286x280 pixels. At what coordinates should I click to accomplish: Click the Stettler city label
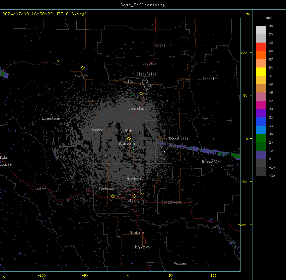210,79
